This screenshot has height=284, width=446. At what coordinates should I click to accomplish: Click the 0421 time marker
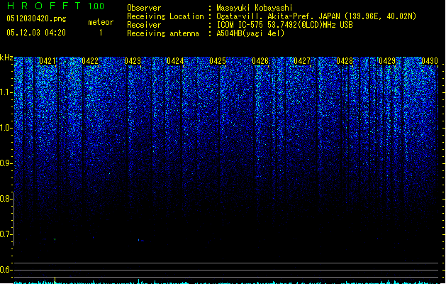tap(48, 61)
